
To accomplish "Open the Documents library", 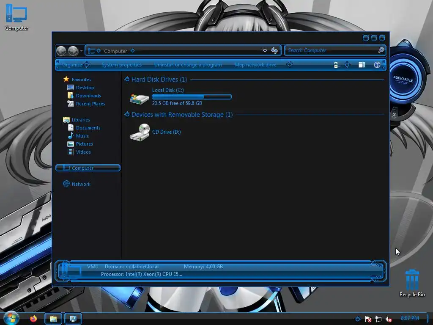I will [x=88, y=128].
